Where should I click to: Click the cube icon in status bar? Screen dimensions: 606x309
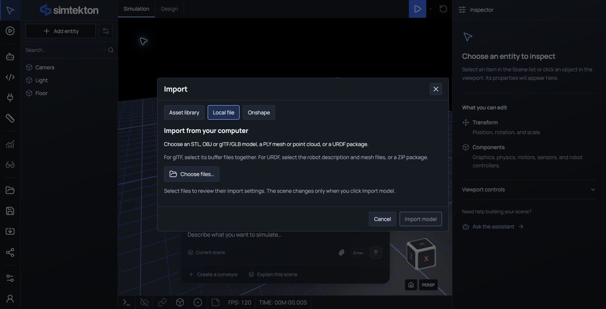pyautogui.click(x=180, y=302)
